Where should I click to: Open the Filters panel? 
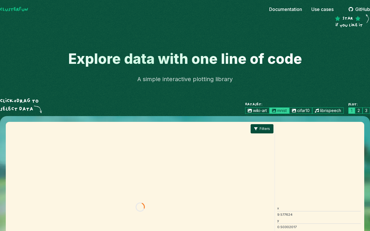point(262,129)
